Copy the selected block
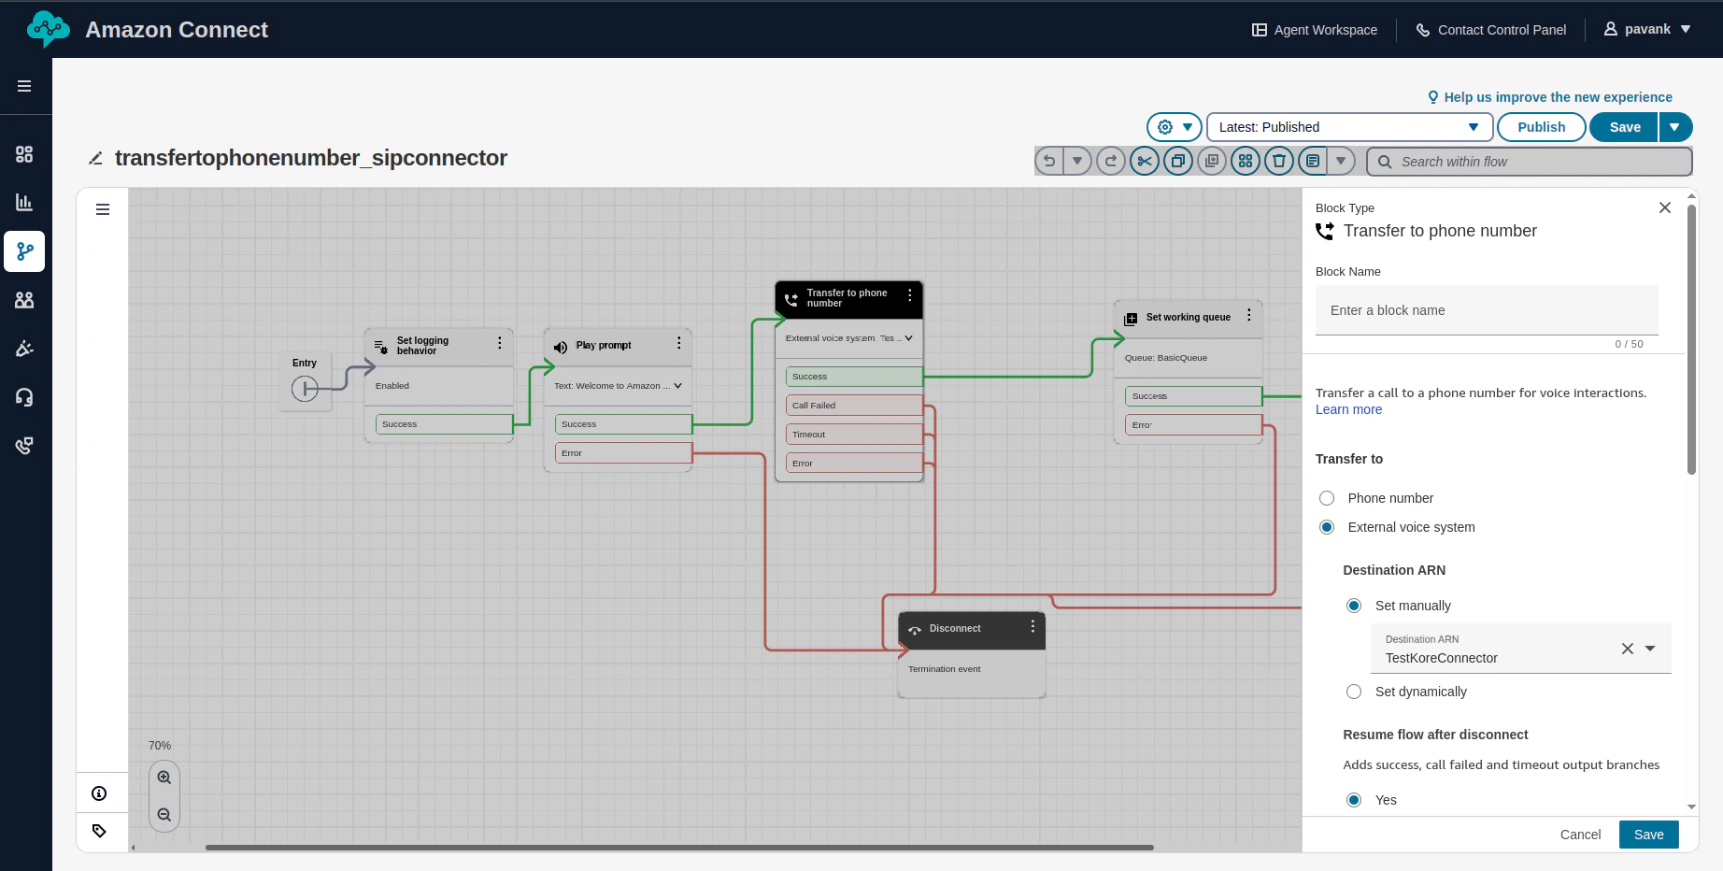Viewport: 1723px width, 871px height. pos(1177,160)
